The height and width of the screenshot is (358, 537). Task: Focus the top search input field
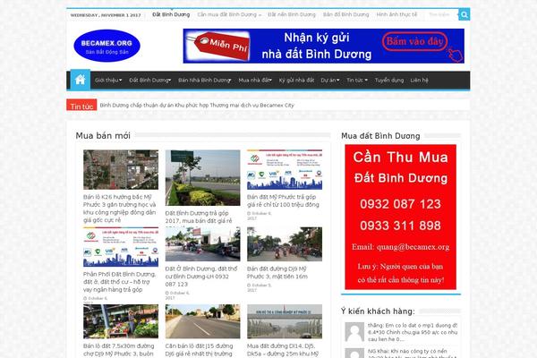tap(441, 14)
